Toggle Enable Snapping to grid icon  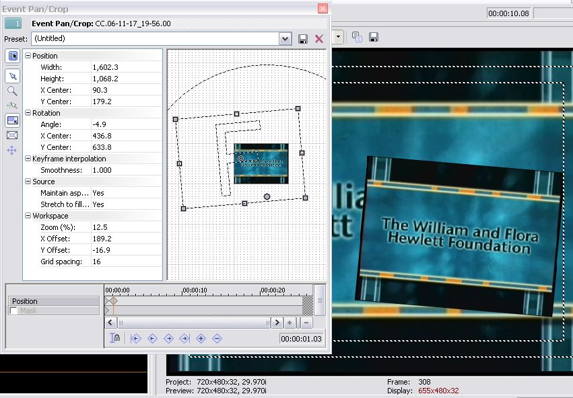12,106
